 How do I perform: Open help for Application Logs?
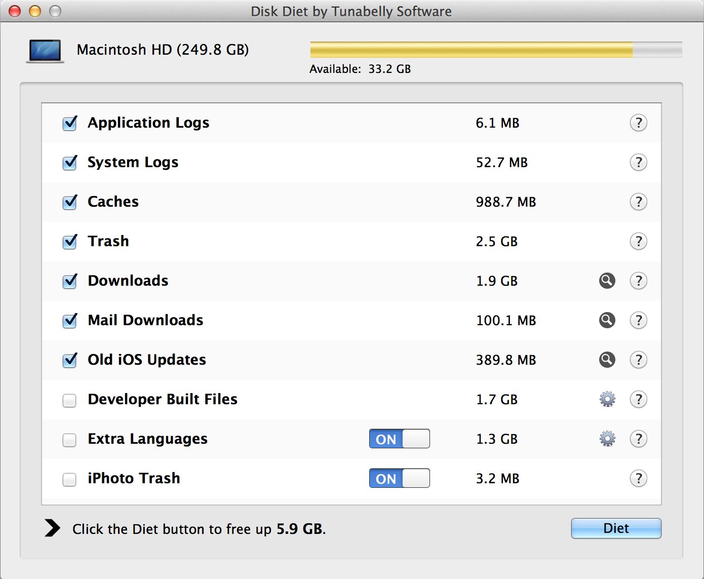tap(639, 123)
